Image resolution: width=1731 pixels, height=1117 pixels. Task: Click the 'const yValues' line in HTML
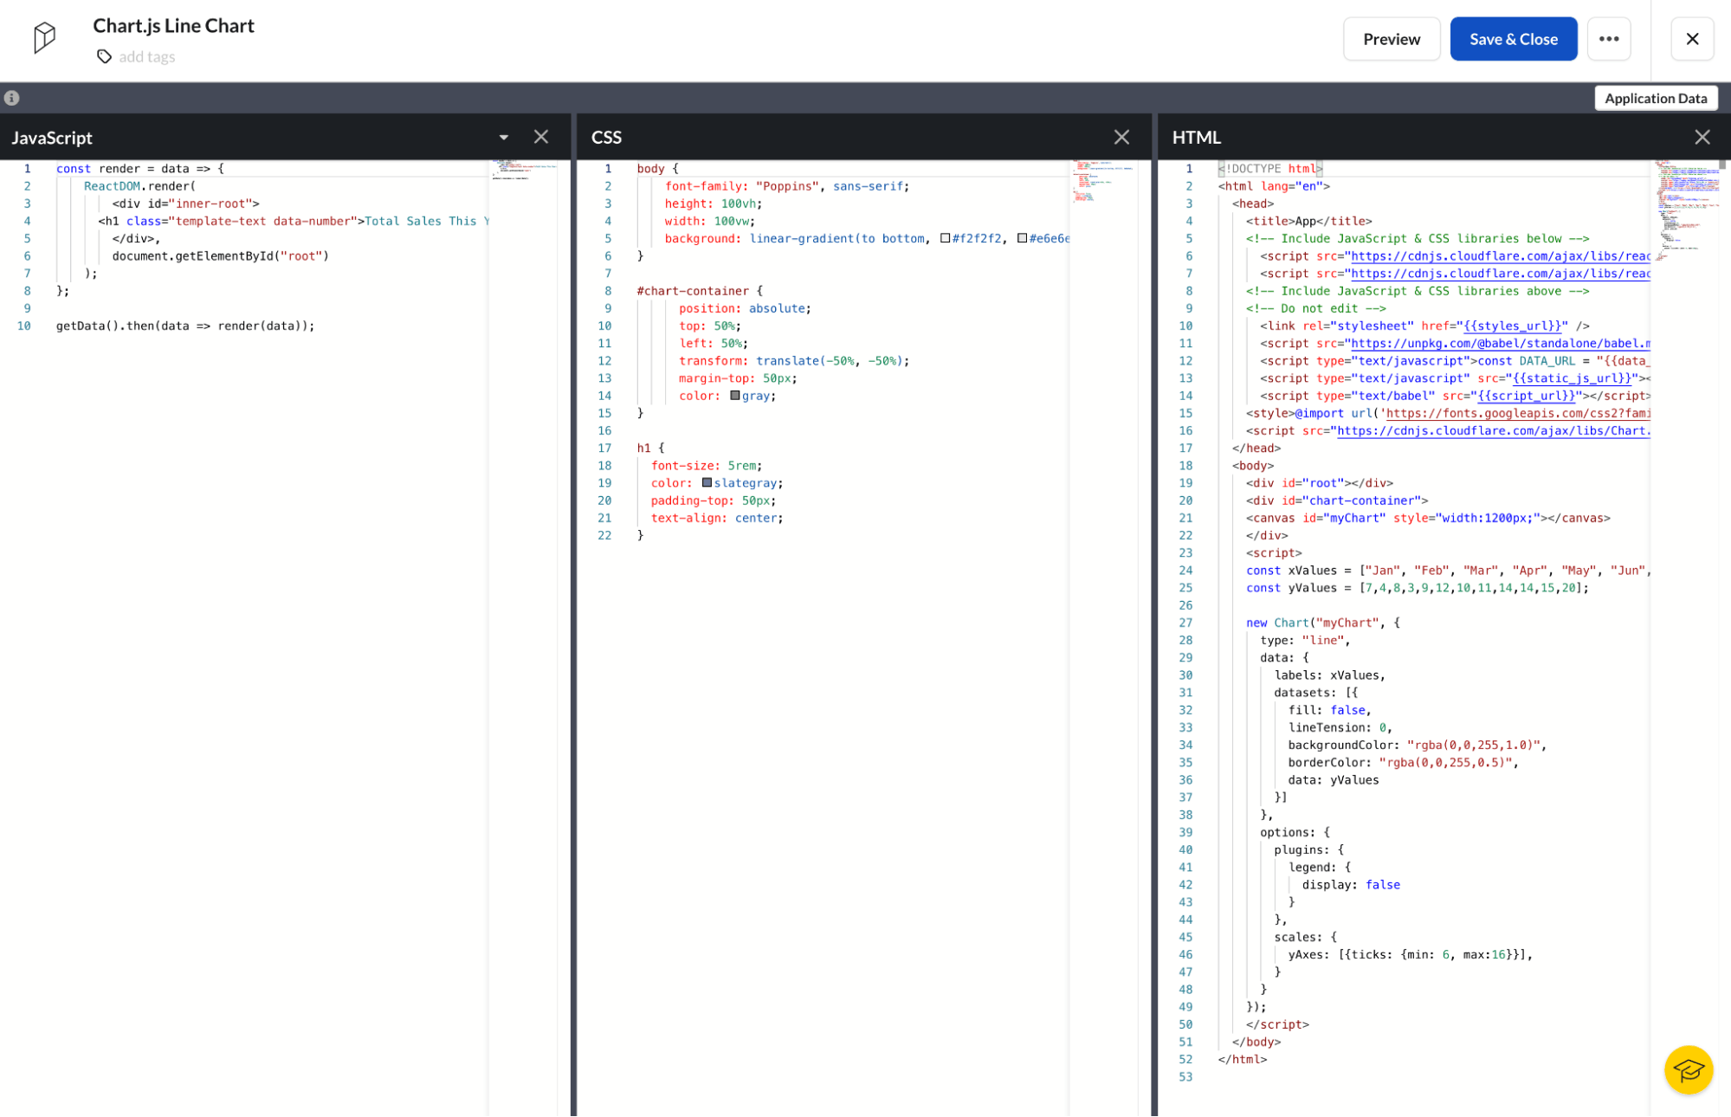click(x=1418, y=588)
